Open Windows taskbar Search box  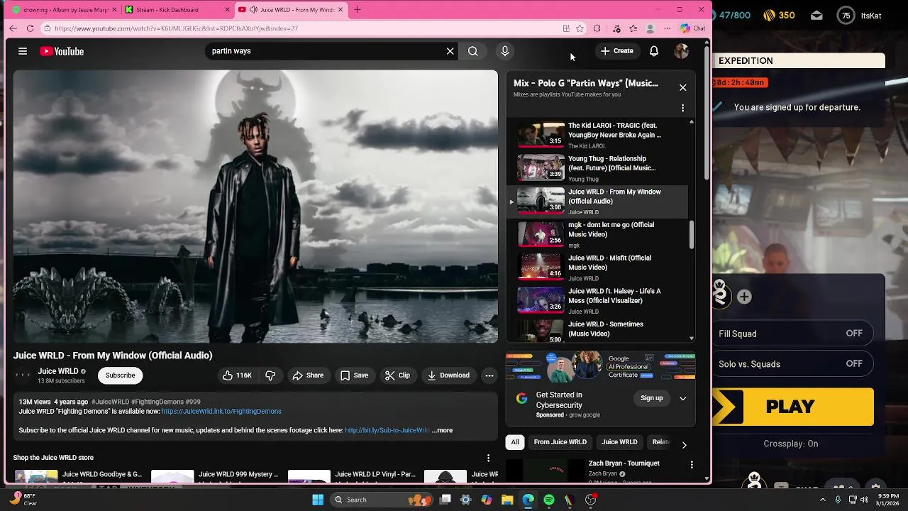383,500
